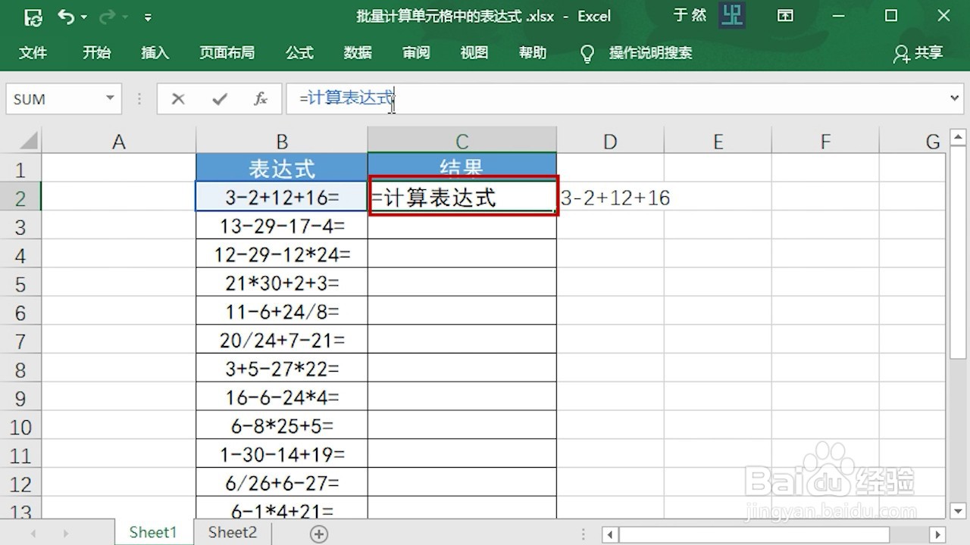This screenshot has width=970, height=545.
Task: Expand the formula bar with its chevron
Action: point(956,98)
